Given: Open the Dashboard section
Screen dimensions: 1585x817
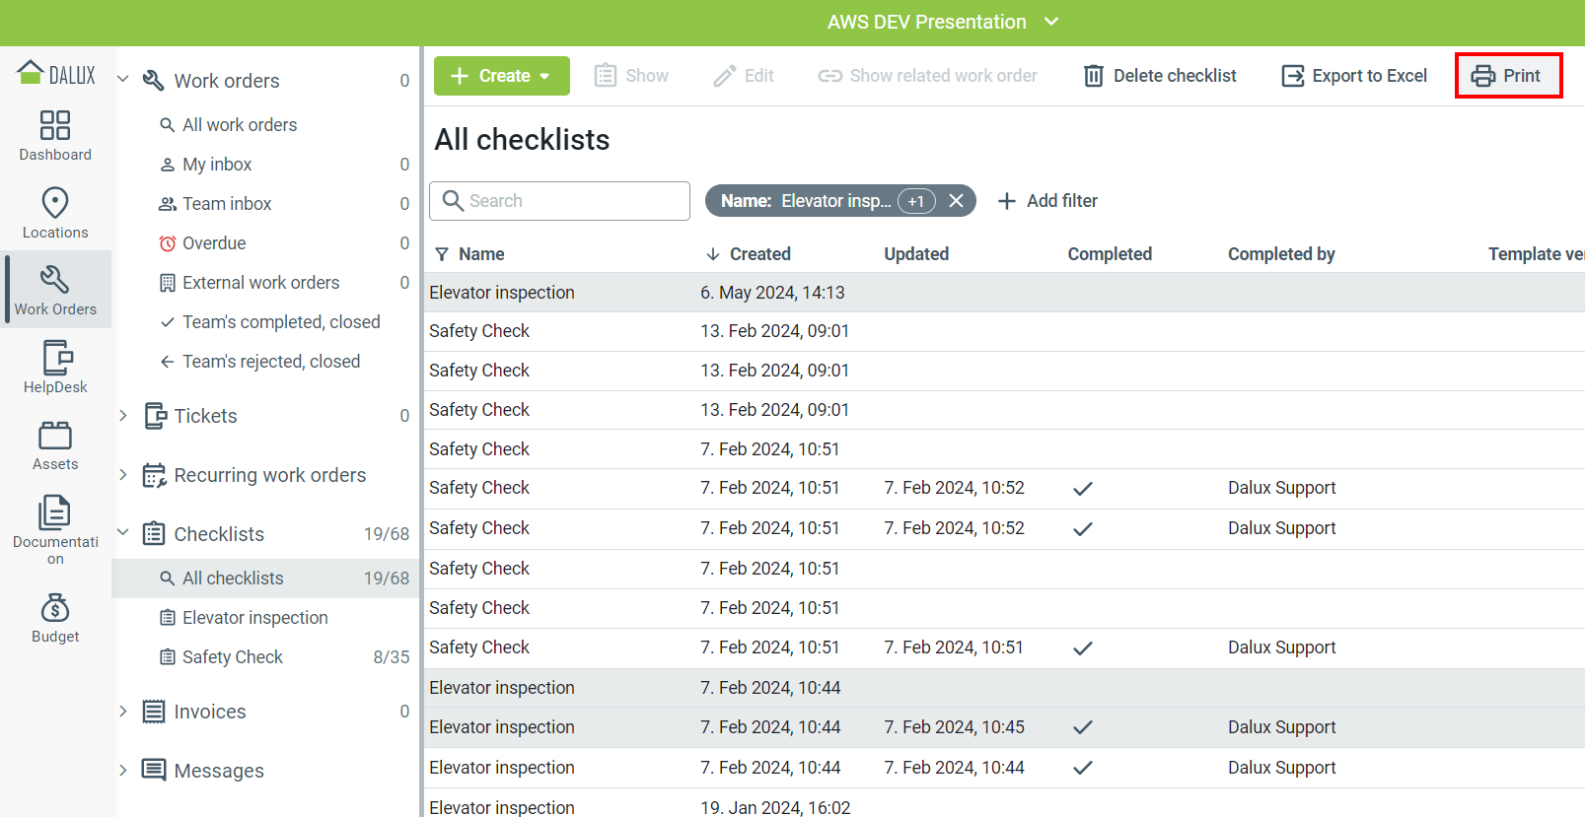Looking at the screenshot, I should (55, 136).
